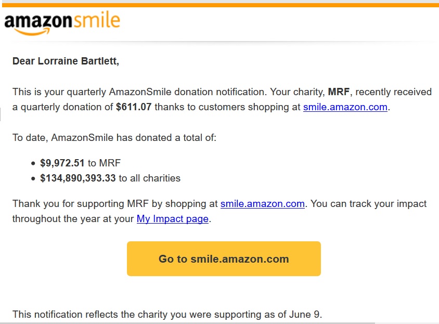Viewport: 439px width, 324px height.
Task: Click the orange "smile" word in the logo
Action: (97, 20)
